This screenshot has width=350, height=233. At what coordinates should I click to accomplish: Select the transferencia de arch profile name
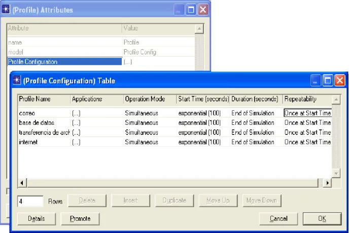point(44,132)
